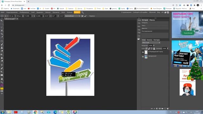The image size is (203, 114).
Task: Hide the Background layer
Action: [x=143, y=57]
